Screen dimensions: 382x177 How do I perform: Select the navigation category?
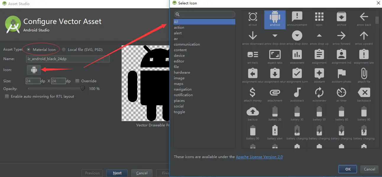pos(204,89)
